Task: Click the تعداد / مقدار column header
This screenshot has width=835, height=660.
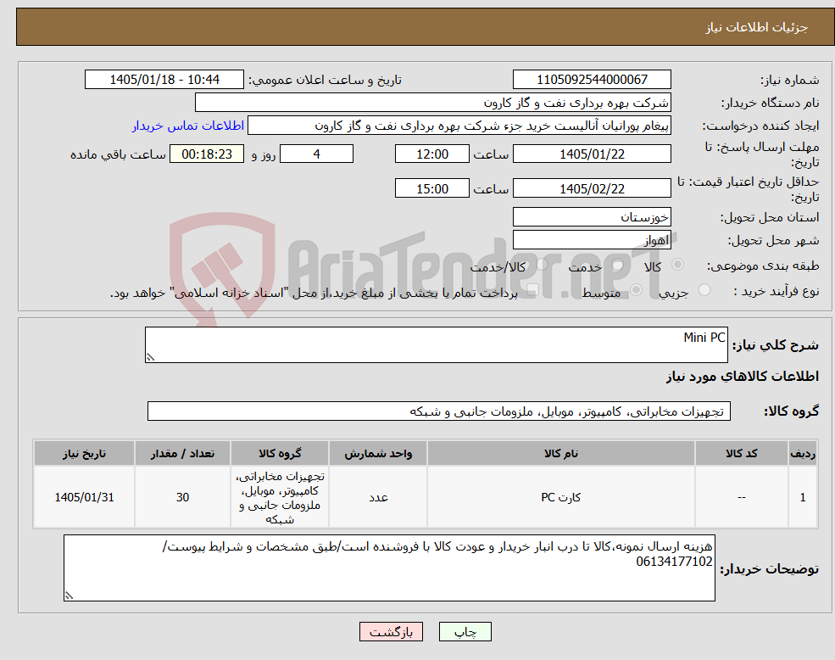Action: (x=182, y=453)
